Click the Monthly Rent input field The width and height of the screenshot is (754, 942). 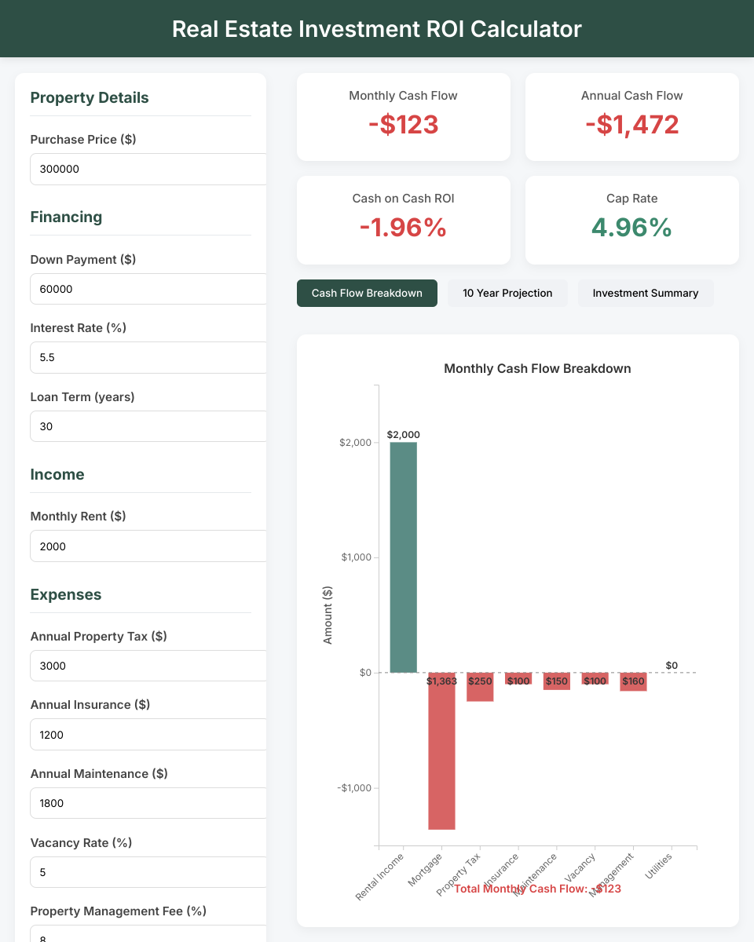[x=148, y=546]
